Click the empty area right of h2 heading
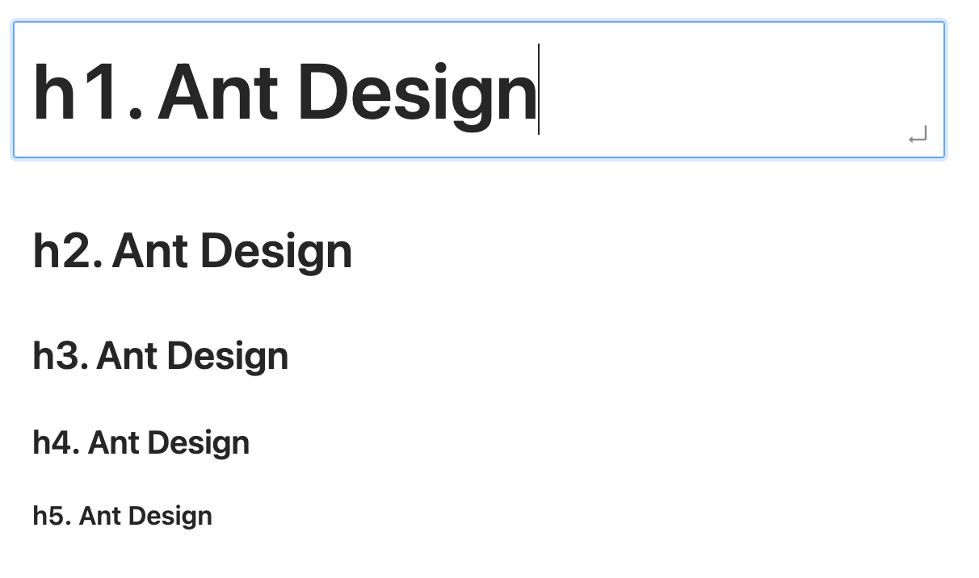979x578 pixels. point(565,251)
